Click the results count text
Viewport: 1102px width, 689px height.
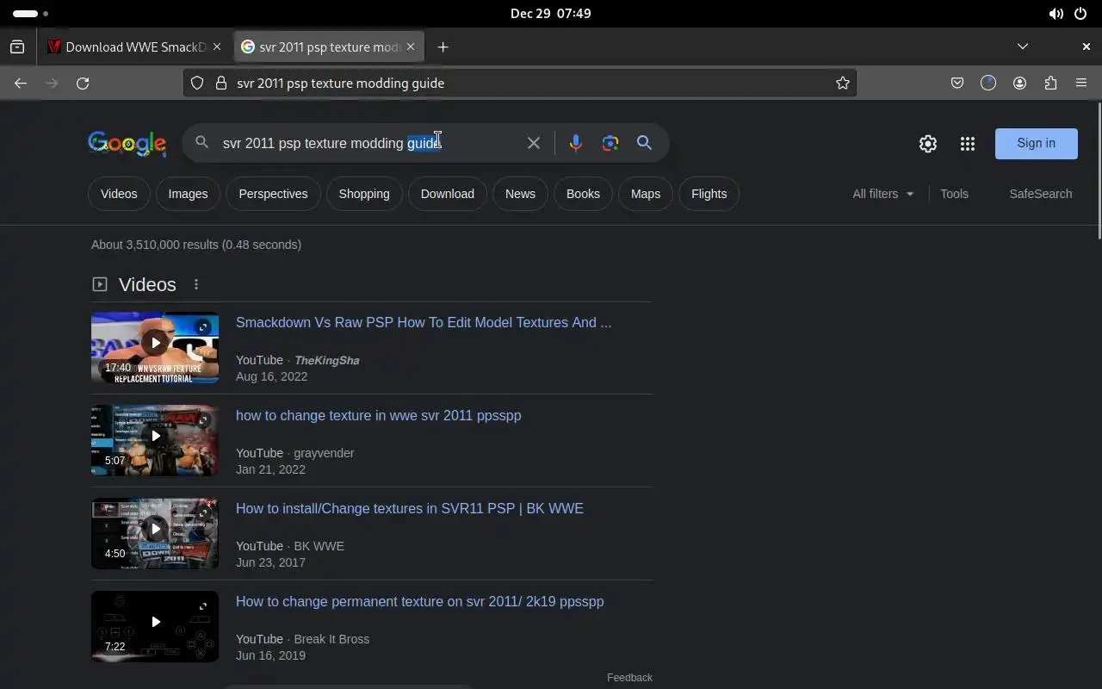click(196, 245)
